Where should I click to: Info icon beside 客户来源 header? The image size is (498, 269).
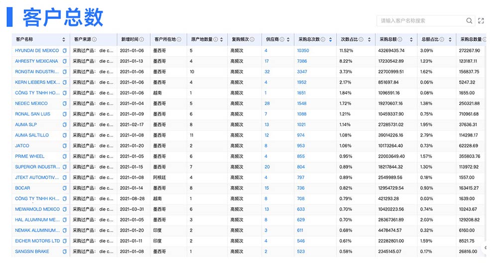(94, 39)
